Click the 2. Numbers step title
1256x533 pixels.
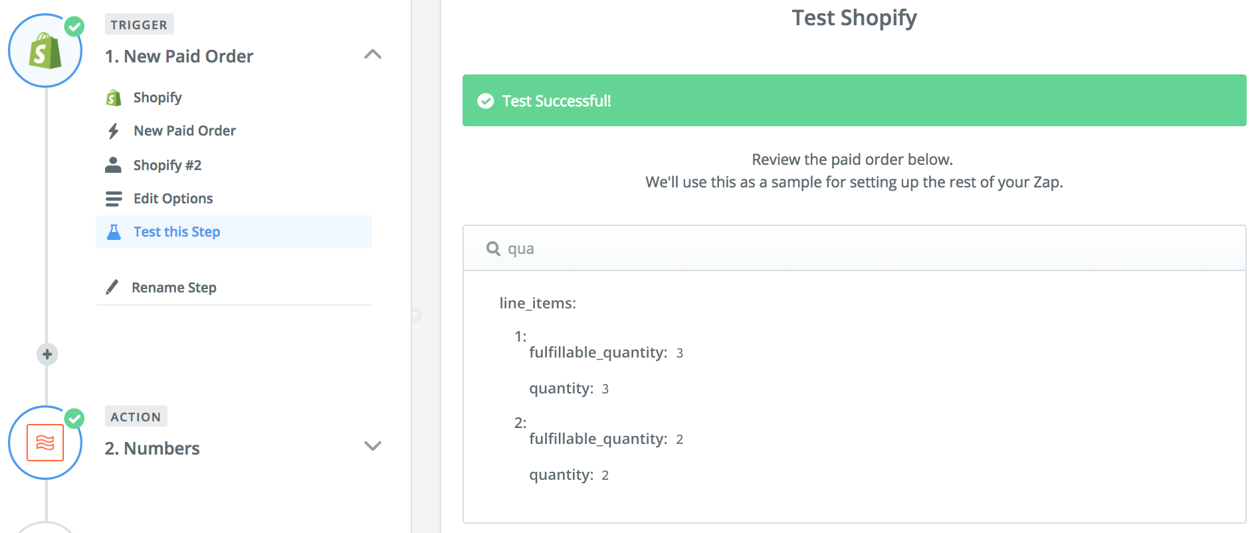[152, 449]
